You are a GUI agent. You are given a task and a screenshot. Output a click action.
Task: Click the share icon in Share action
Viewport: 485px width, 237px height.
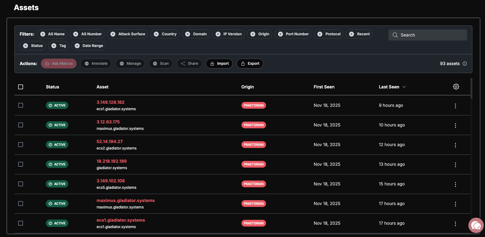pyautogui.click(x=183, y=64)
